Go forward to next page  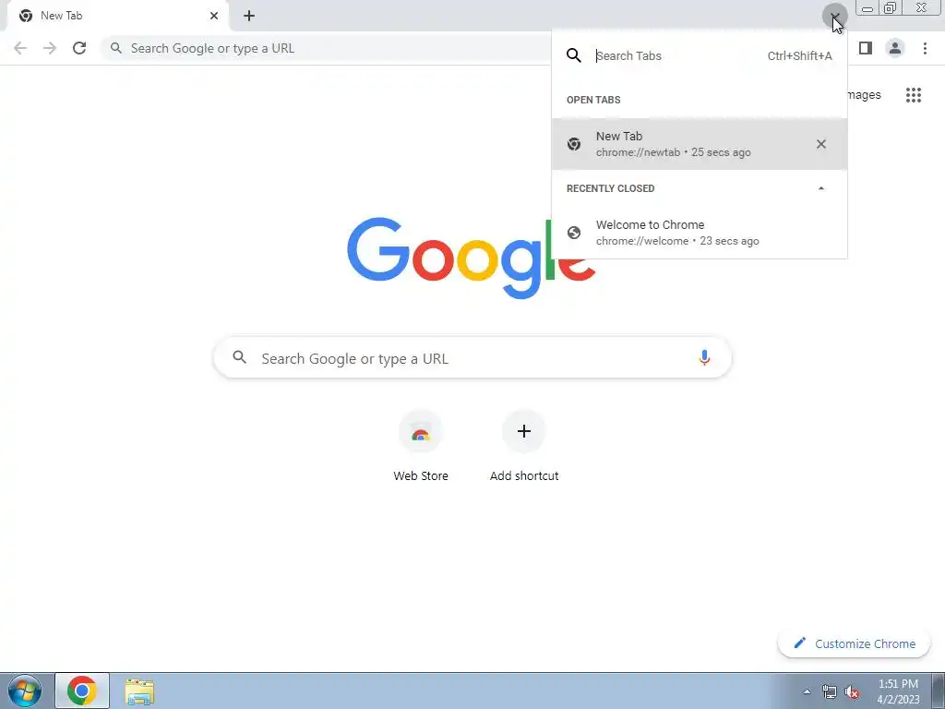[50, 48]
